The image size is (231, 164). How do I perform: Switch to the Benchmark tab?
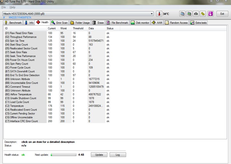tap(13, 23)
